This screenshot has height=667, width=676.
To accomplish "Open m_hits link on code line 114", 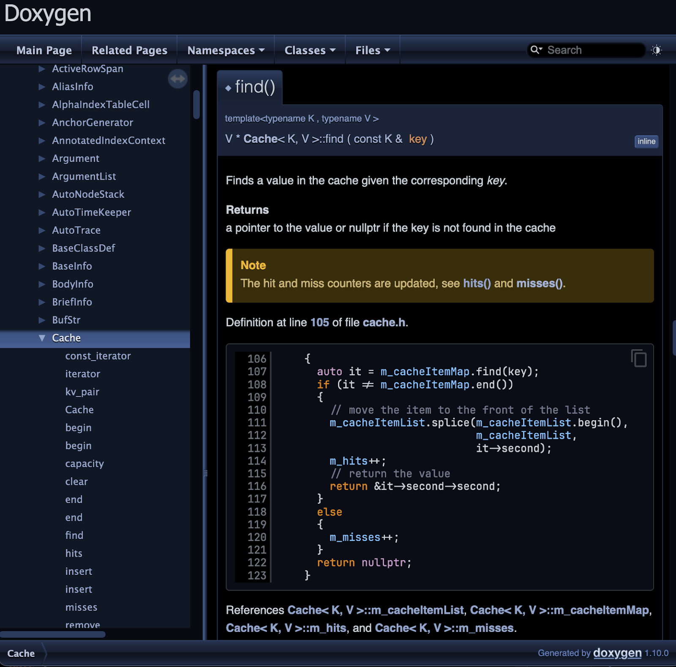I will 349,461.
